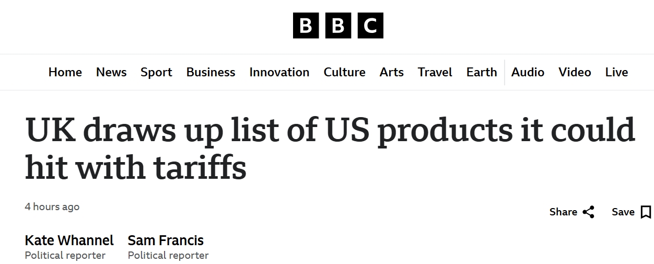Open author Sam Francis's profile

tap(166, 240)
